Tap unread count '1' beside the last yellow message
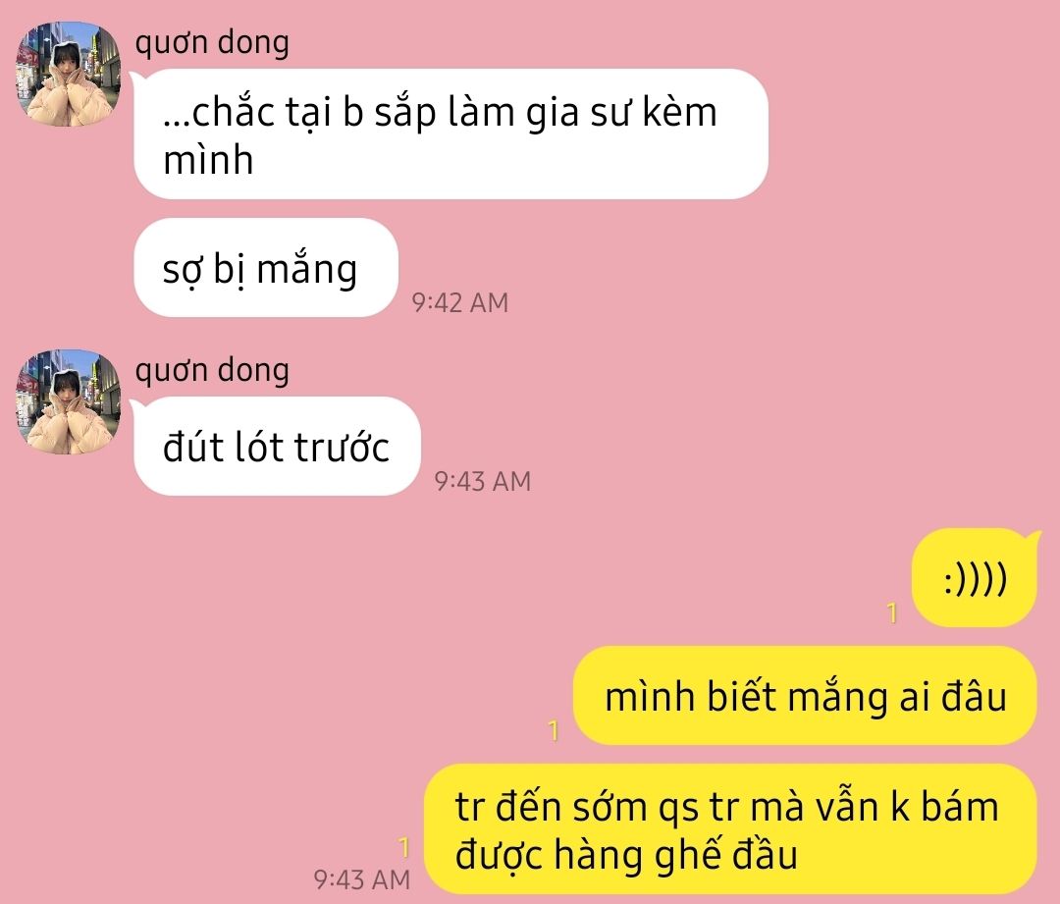 pos(404,847)
